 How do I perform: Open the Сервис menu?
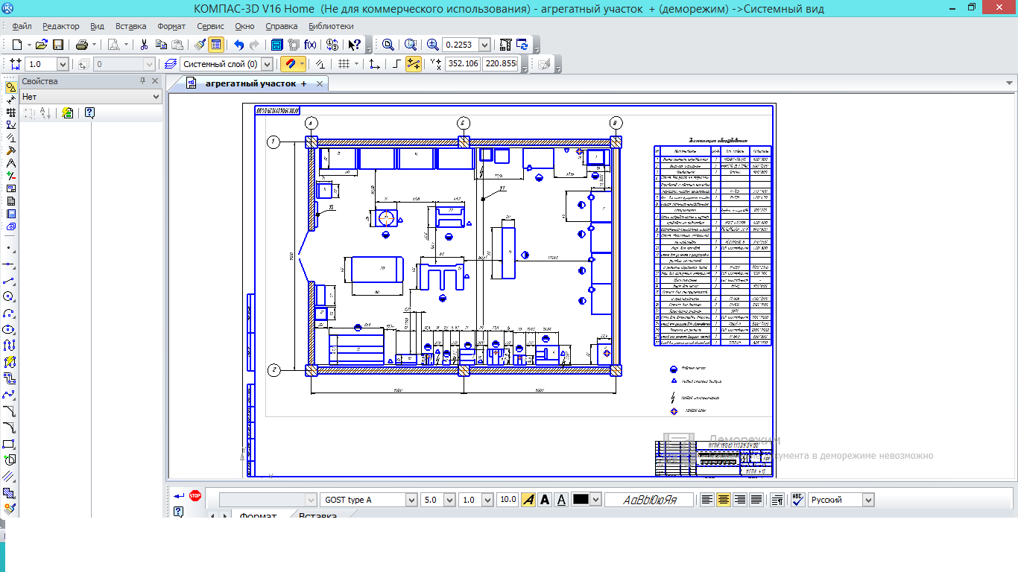click(210, 26)
